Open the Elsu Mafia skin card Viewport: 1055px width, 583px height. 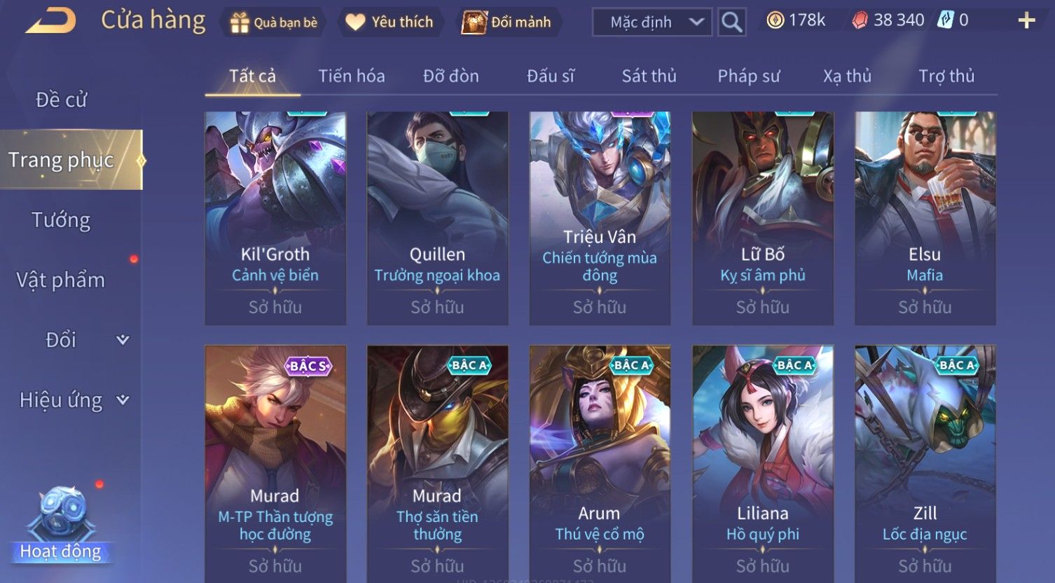point(925,219)
